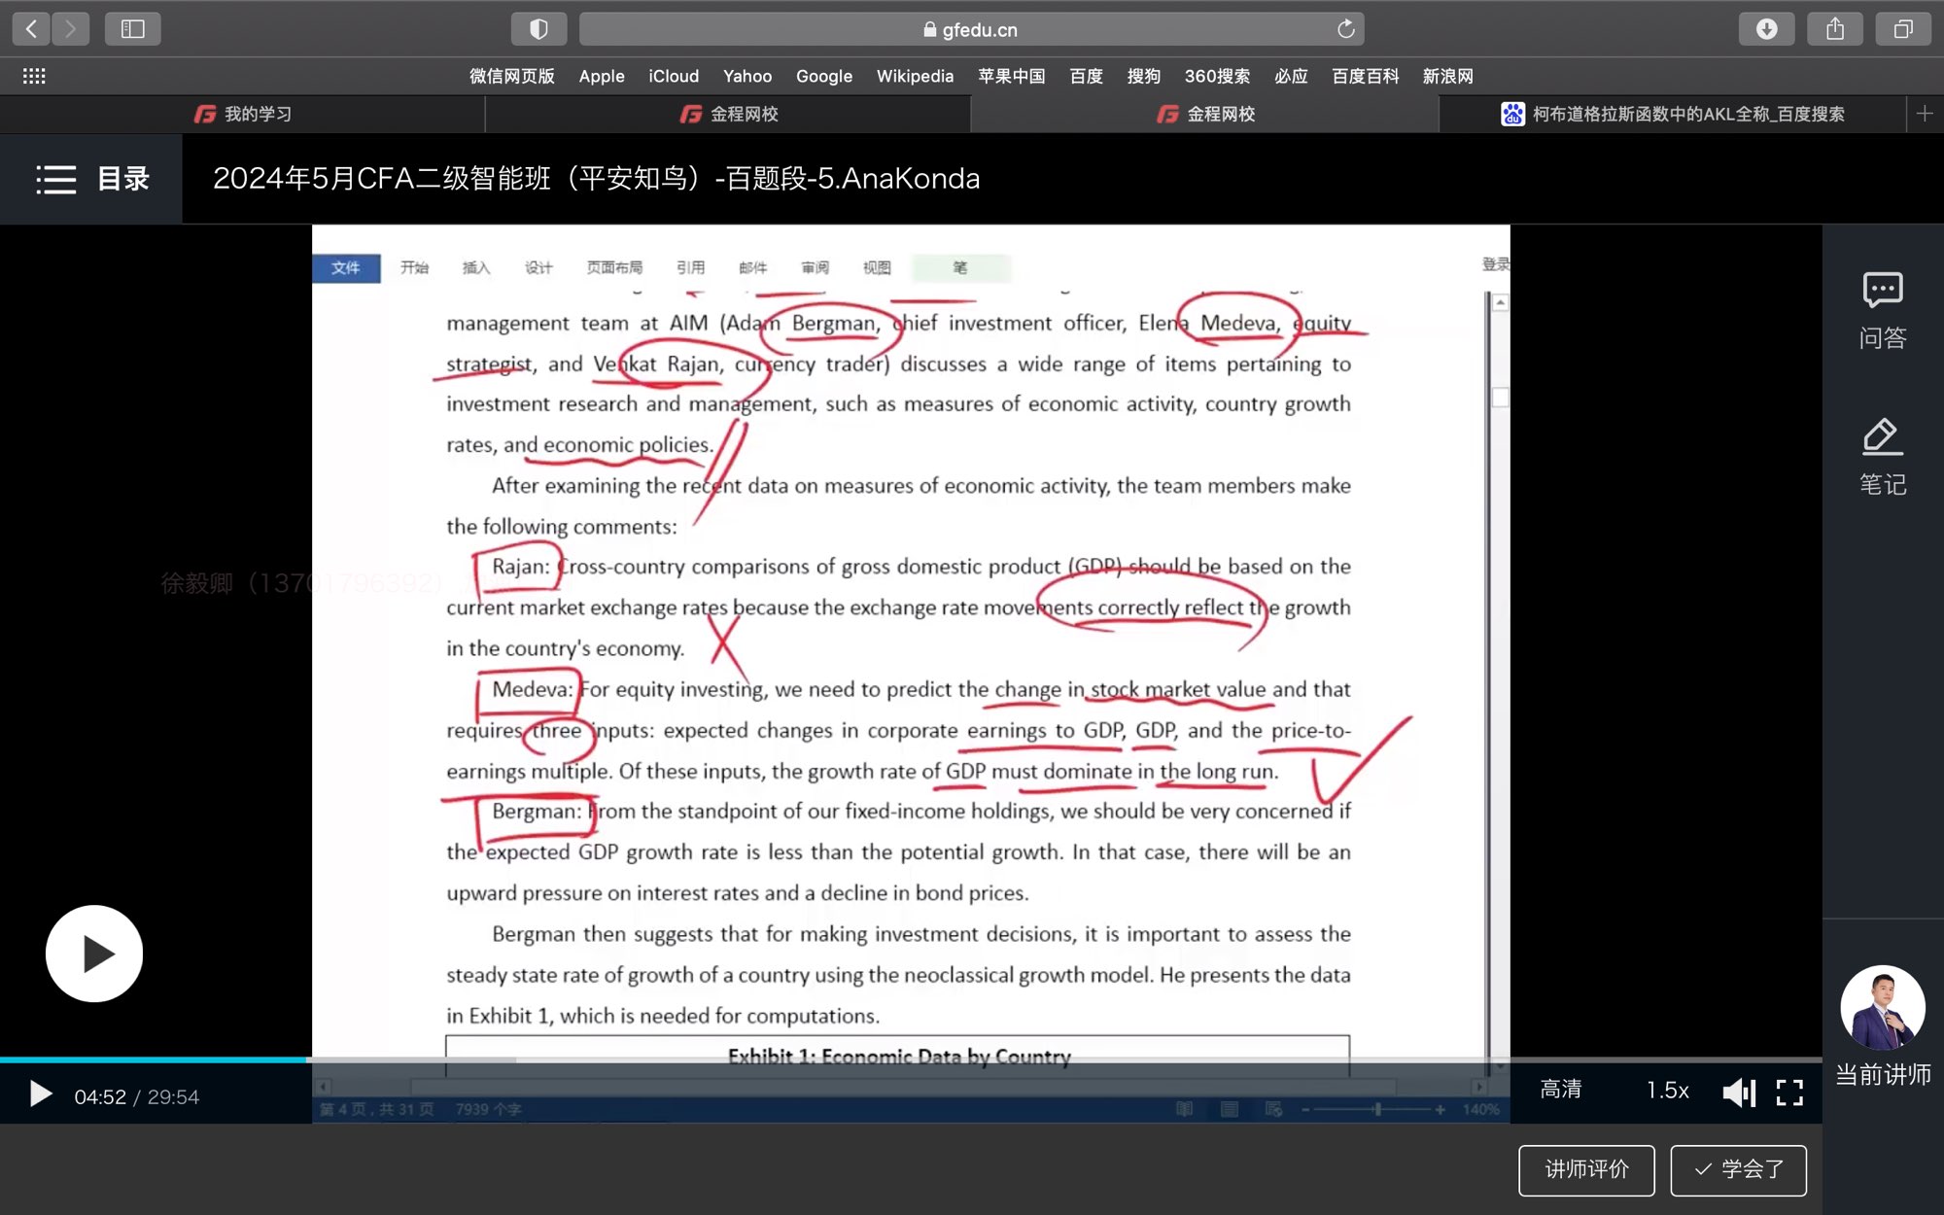This screenshot has height=1215, width=1944.
Task: Click the 视图 ribbon tab in video
Action: (877, 267)
